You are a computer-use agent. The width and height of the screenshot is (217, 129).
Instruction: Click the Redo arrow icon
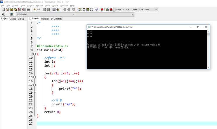click(x=39, y=9)
